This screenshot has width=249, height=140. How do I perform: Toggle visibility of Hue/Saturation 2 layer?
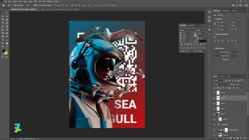(x=214, y=130)
